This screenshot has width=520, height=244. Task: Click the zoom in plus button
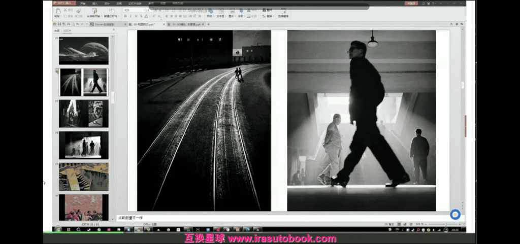(x=460, y=224)
